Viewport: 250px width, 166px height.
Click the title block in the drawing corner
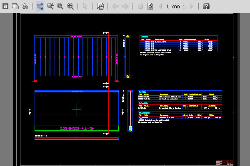(225, 163)
